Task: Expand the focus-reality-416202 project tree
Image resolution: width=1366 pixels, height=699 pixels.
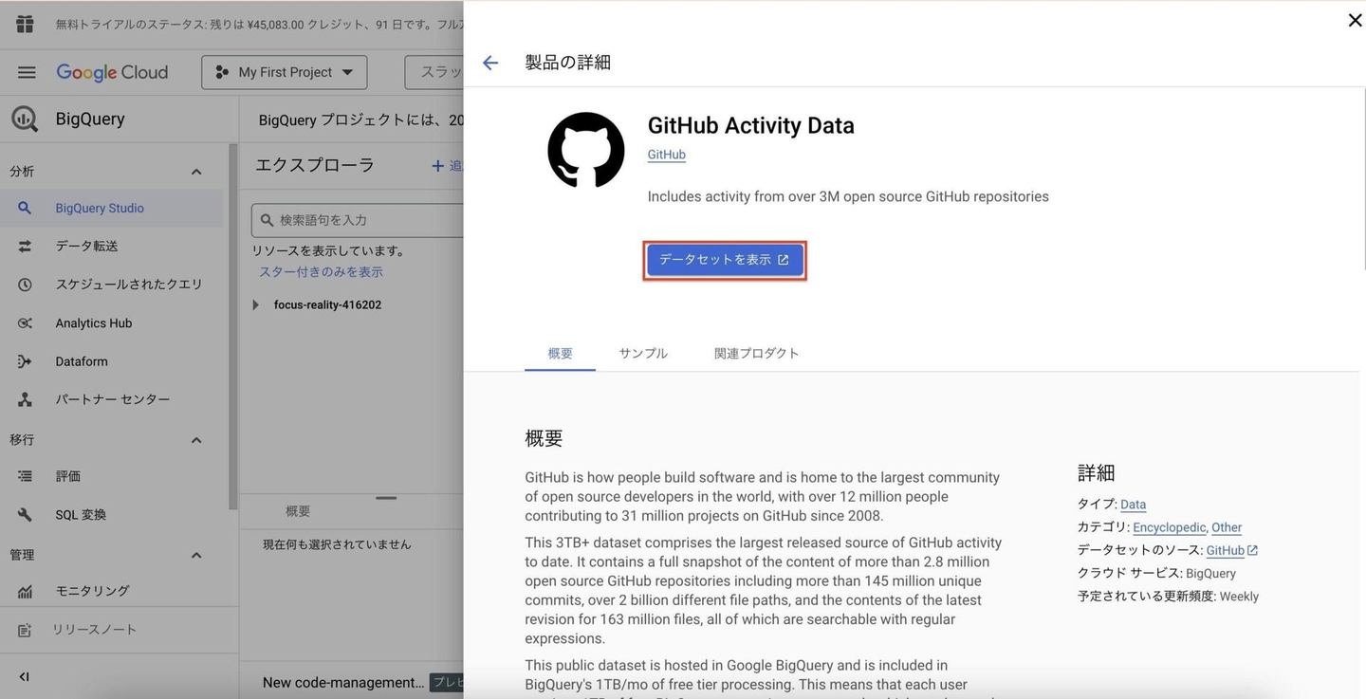Action: coord(255,304)
